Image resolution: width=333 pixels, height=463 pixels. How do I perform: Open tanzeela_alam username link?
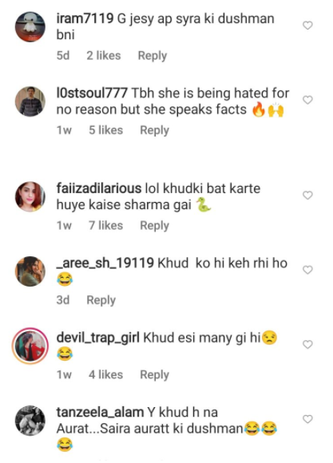click(x=100, y=412)
